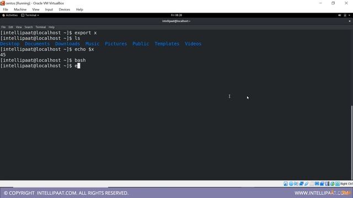The height and width of the screenshot is (198, 353).
Task: Click the recording icon in VirtualBox status bar
Action: click(322, 184)
